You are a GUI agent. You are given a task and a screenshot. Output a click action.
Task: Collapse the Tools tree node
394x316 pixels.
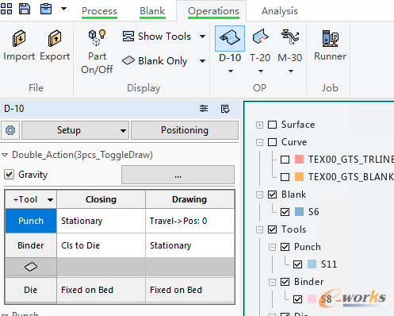[259, 229]
